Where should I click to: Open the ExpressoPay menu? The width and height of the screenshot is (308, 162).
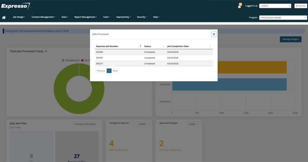tap(123, 17)
